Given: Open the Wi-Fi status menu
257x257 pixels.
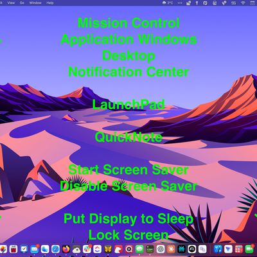Looking at the screenshot, I should [243, 3].
